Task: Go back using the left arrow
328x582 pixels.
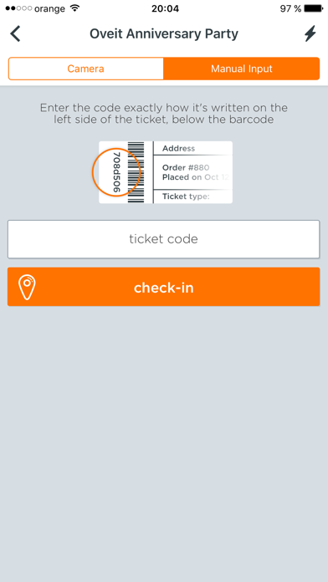Action: point(15,33)
